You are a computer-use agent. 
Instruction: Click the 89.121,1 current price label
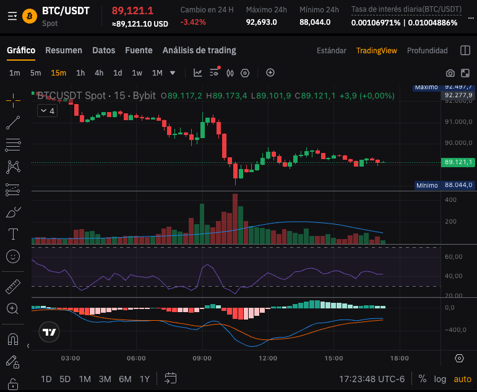(458, 162)
